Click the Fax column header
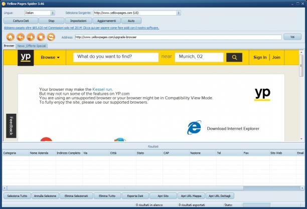The width and height of the screenshot is (307, 209). tap(256, 153)
